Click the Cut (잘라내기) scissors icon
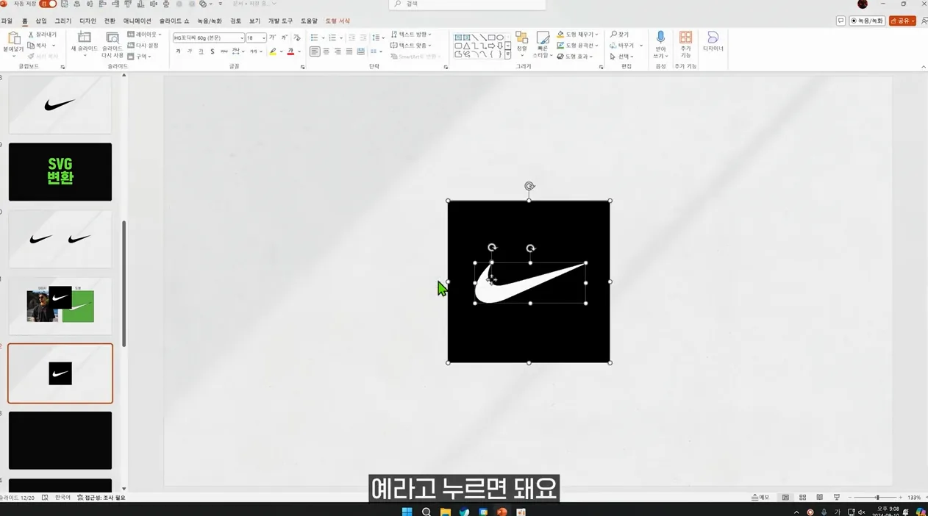 (31, 35)
